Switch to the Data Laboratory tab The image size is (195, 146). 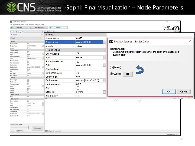click(x=39, y=28)
